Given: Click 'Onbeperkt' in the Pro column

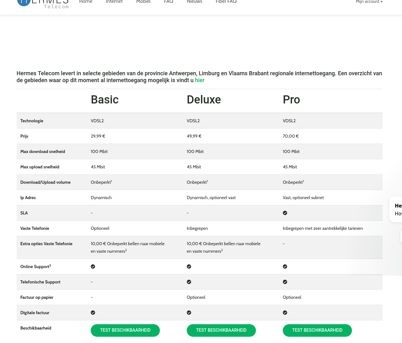Looking at the screenshot, I should [293, 182].
